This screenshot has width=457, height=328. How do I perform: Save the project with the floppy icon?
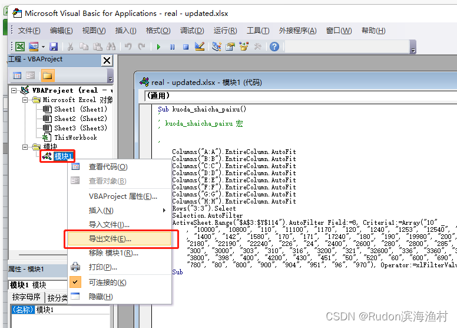pos(54,47)
